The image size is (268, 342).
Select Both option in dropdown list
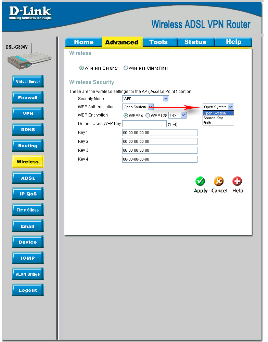click(x=218, y=123)
